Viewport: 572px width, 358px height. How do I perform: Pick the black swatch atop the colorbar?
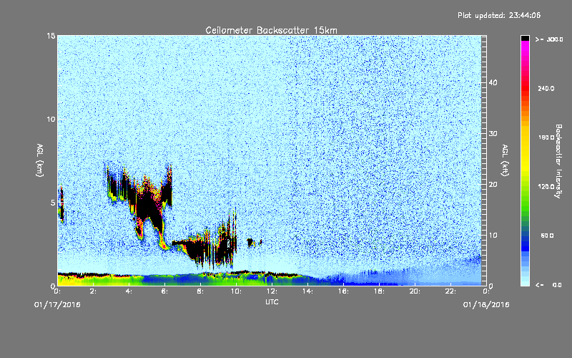(x=525, y=38)
